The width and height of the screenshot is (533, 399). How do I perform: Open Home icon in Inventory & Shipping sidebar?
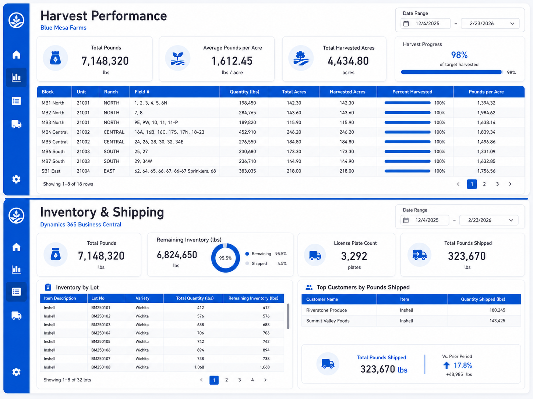(16, 247)
